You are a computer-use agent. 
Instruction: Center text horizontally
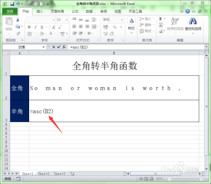click(x=81, y=27)
